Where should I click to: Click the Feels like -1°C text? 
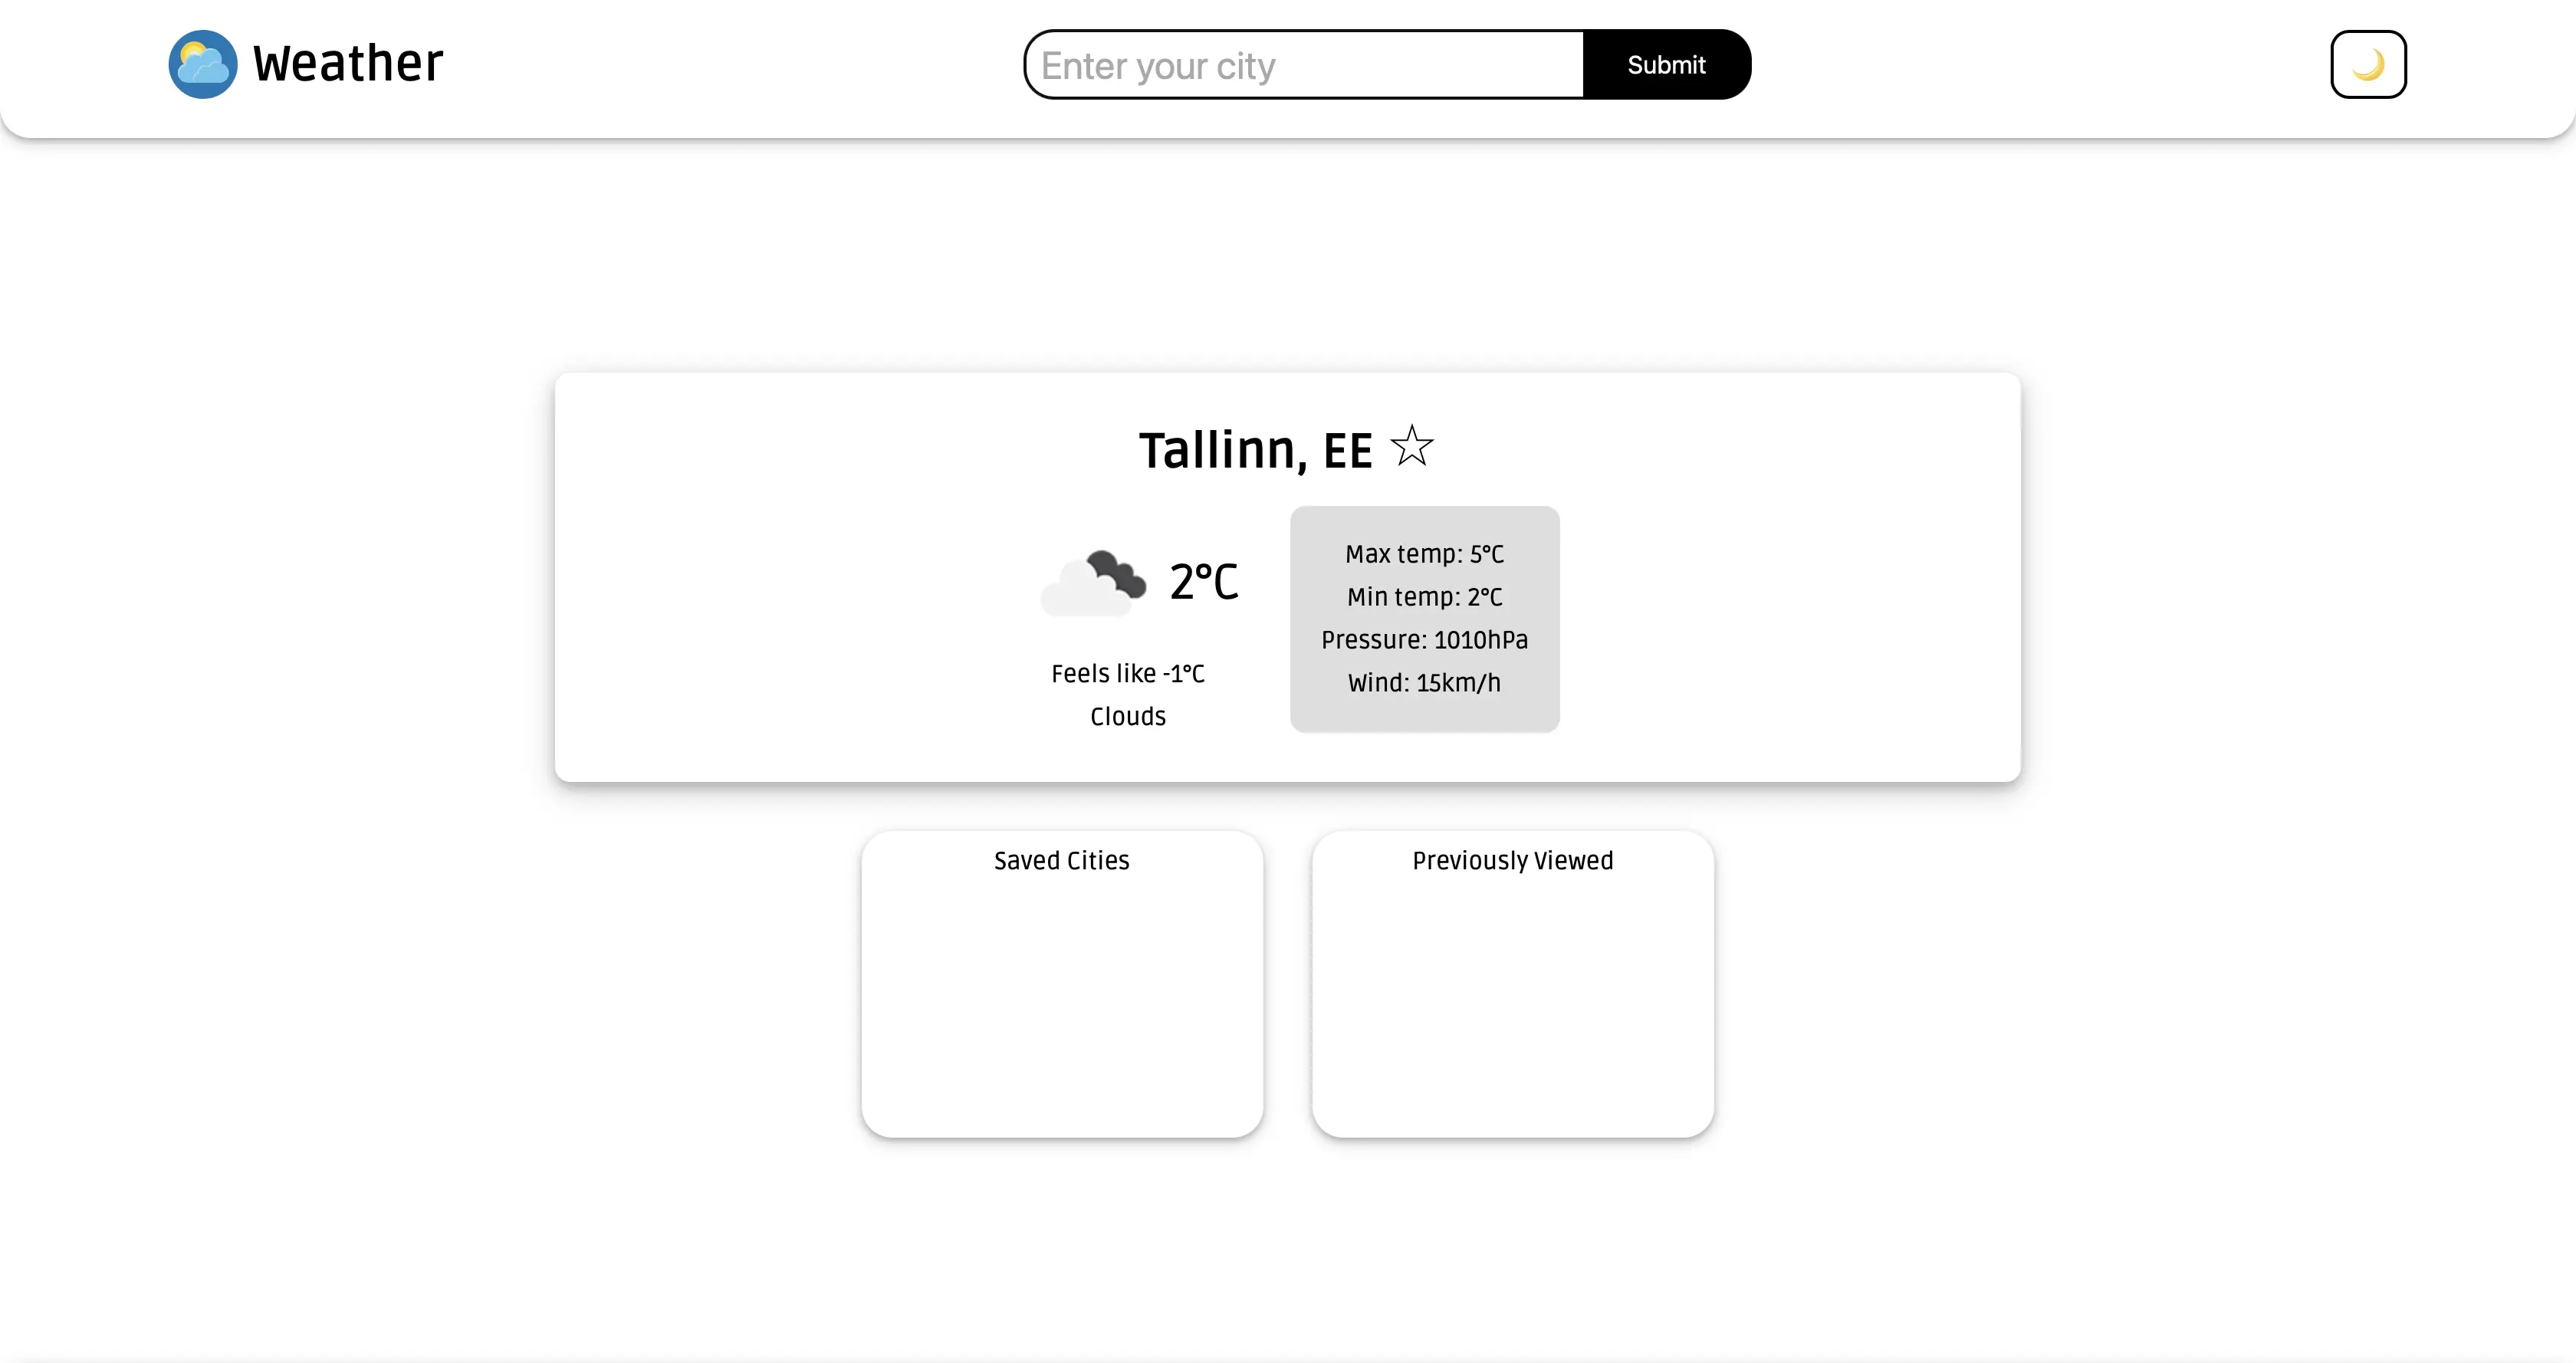(1127, 674)
